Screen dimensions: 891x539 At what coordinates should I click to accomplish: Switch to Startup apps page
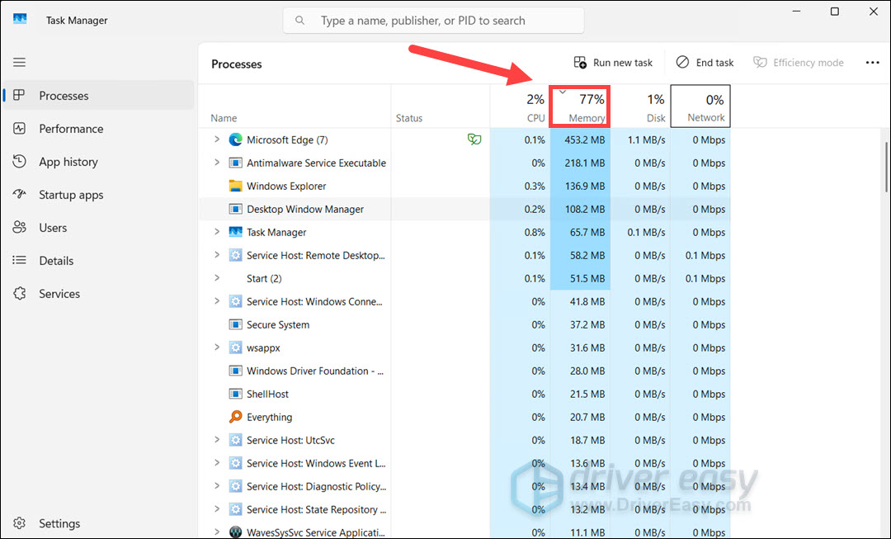(x=99, y=195)
